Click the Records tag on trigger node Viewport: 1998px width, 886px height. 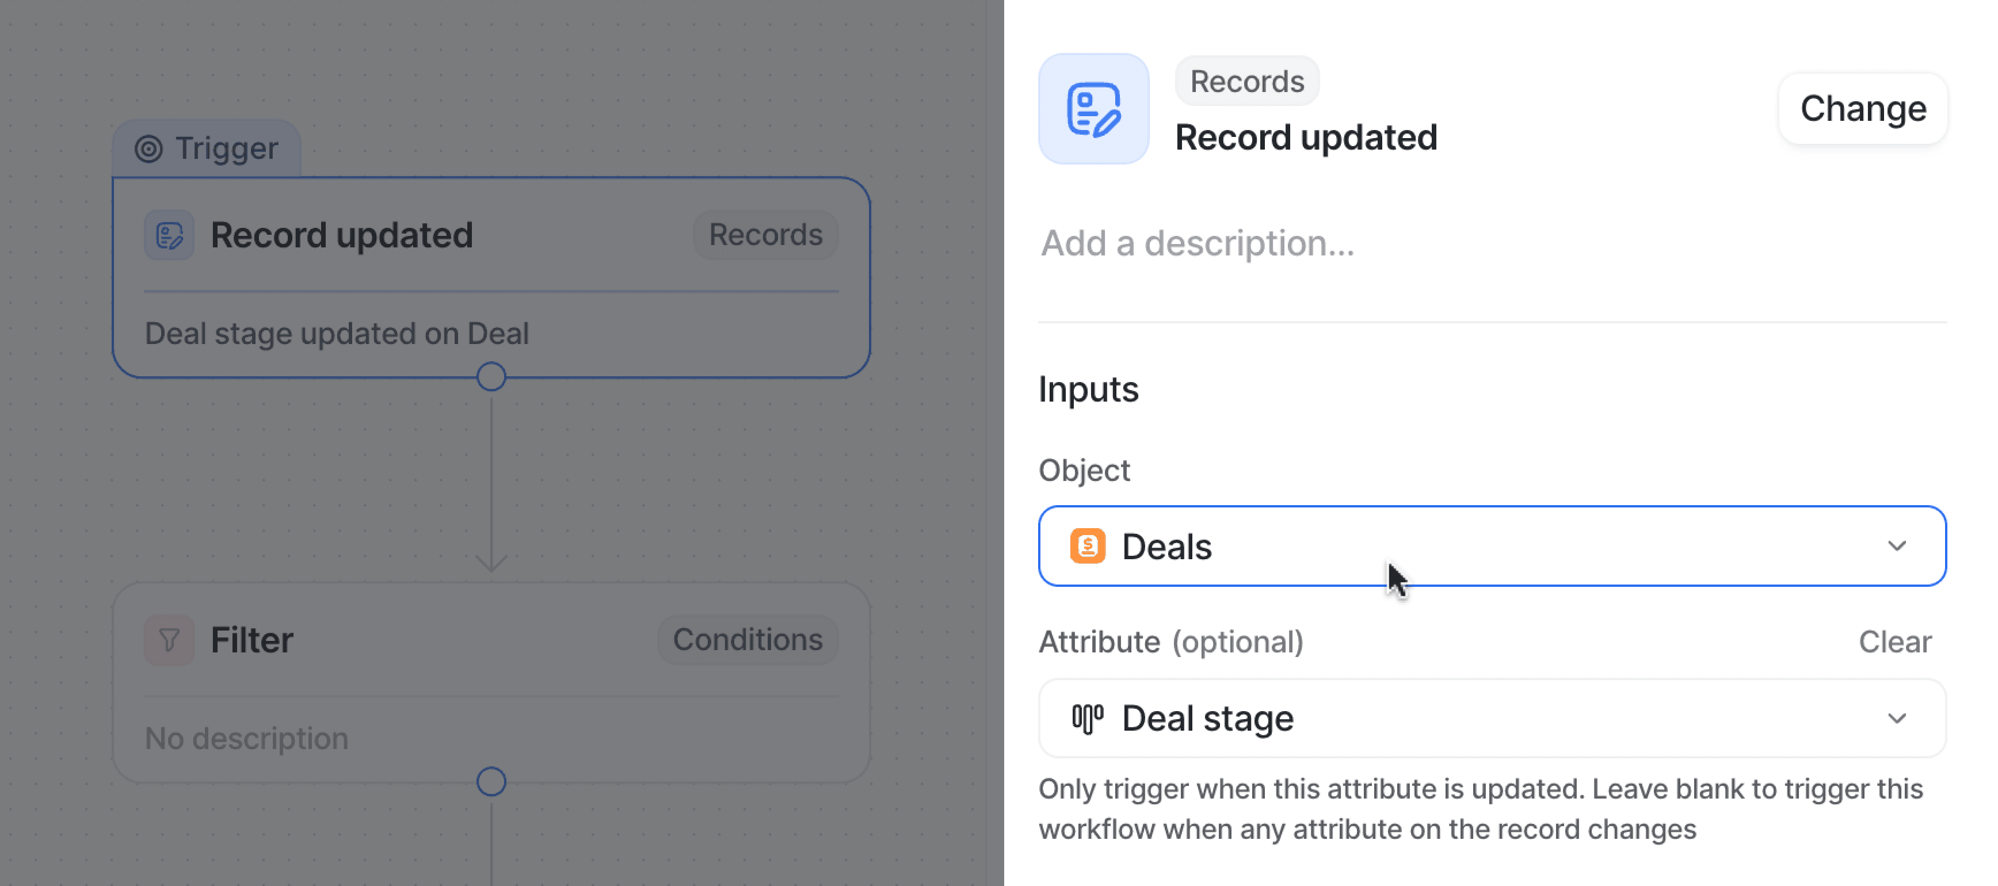click(x=765, y=234)
